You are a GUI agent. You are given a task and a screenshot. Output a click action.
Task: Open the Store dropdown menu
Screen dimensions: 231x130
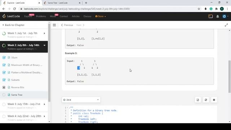click(x=100, y=16)
